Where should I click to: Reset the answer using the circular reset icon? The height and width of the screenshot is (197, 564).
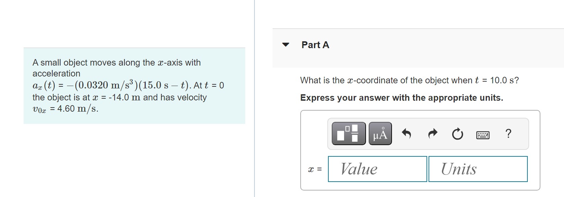(x=457, y=134)
